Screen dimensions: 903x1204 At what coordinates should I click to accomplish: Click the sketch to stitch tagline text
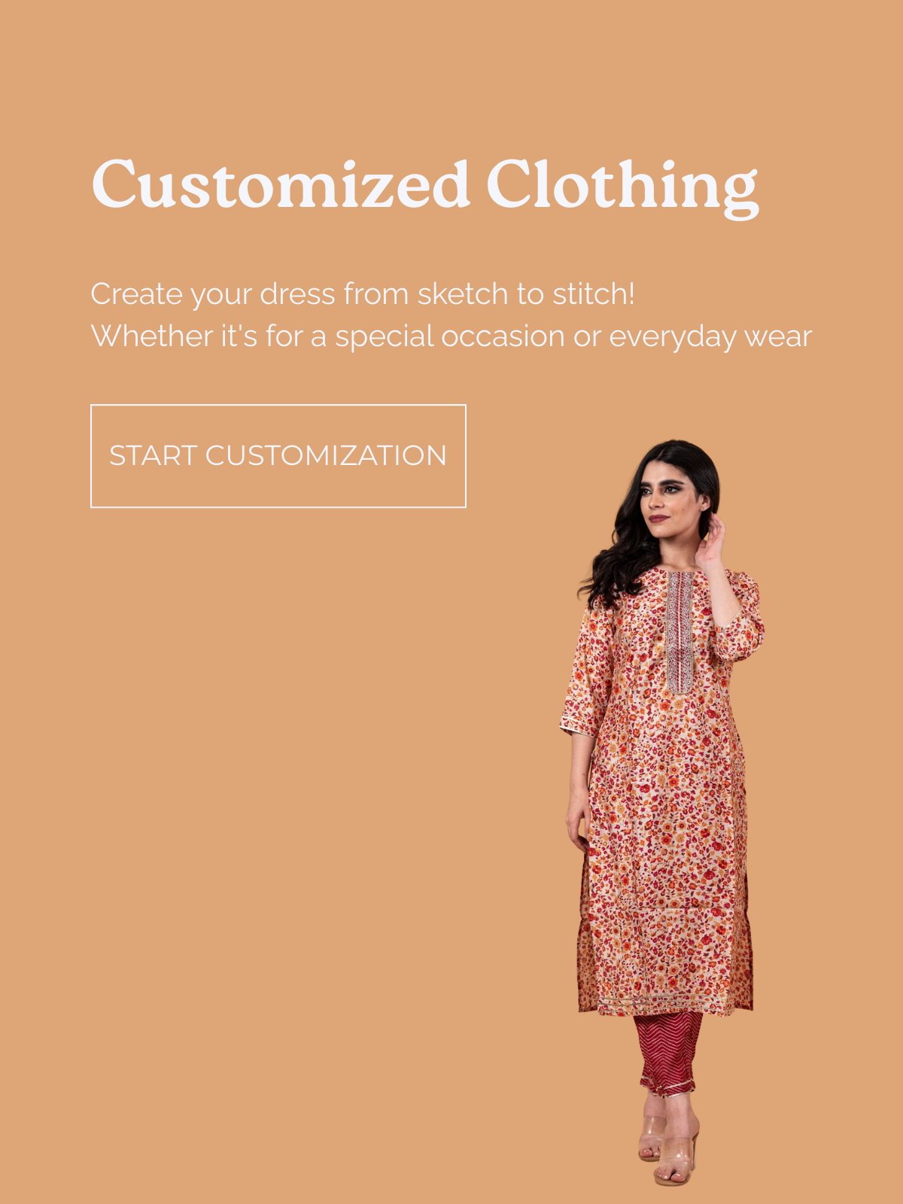point(363,294)
